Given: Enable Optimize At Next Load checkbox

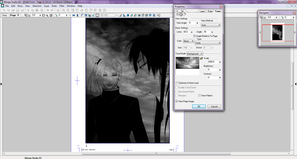Looking at the screenshot, I should point(177,83).
